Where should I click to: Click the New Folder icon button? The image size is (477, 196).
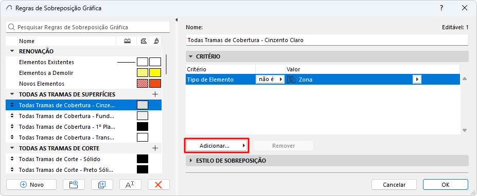coord(73,185)
